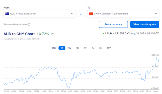This screenshot has height=94, width=162.
Task: Click the View transfer quote button
Action: (145, 24)
